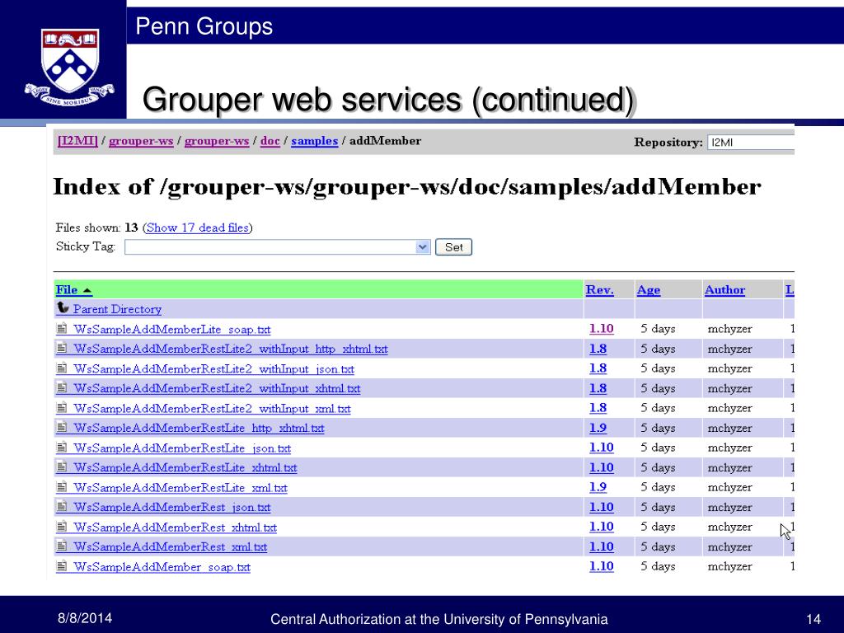The height and width of the screenshot is (633, 844).
Task: Click file icon beside WsSampleAddMemberRest_xml.txt
Action: coord(62,546)
